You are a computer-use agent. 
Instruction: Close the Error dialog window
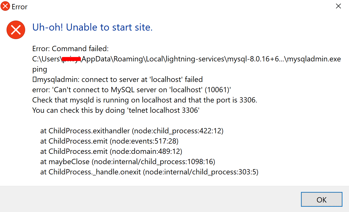pos(338,7)
